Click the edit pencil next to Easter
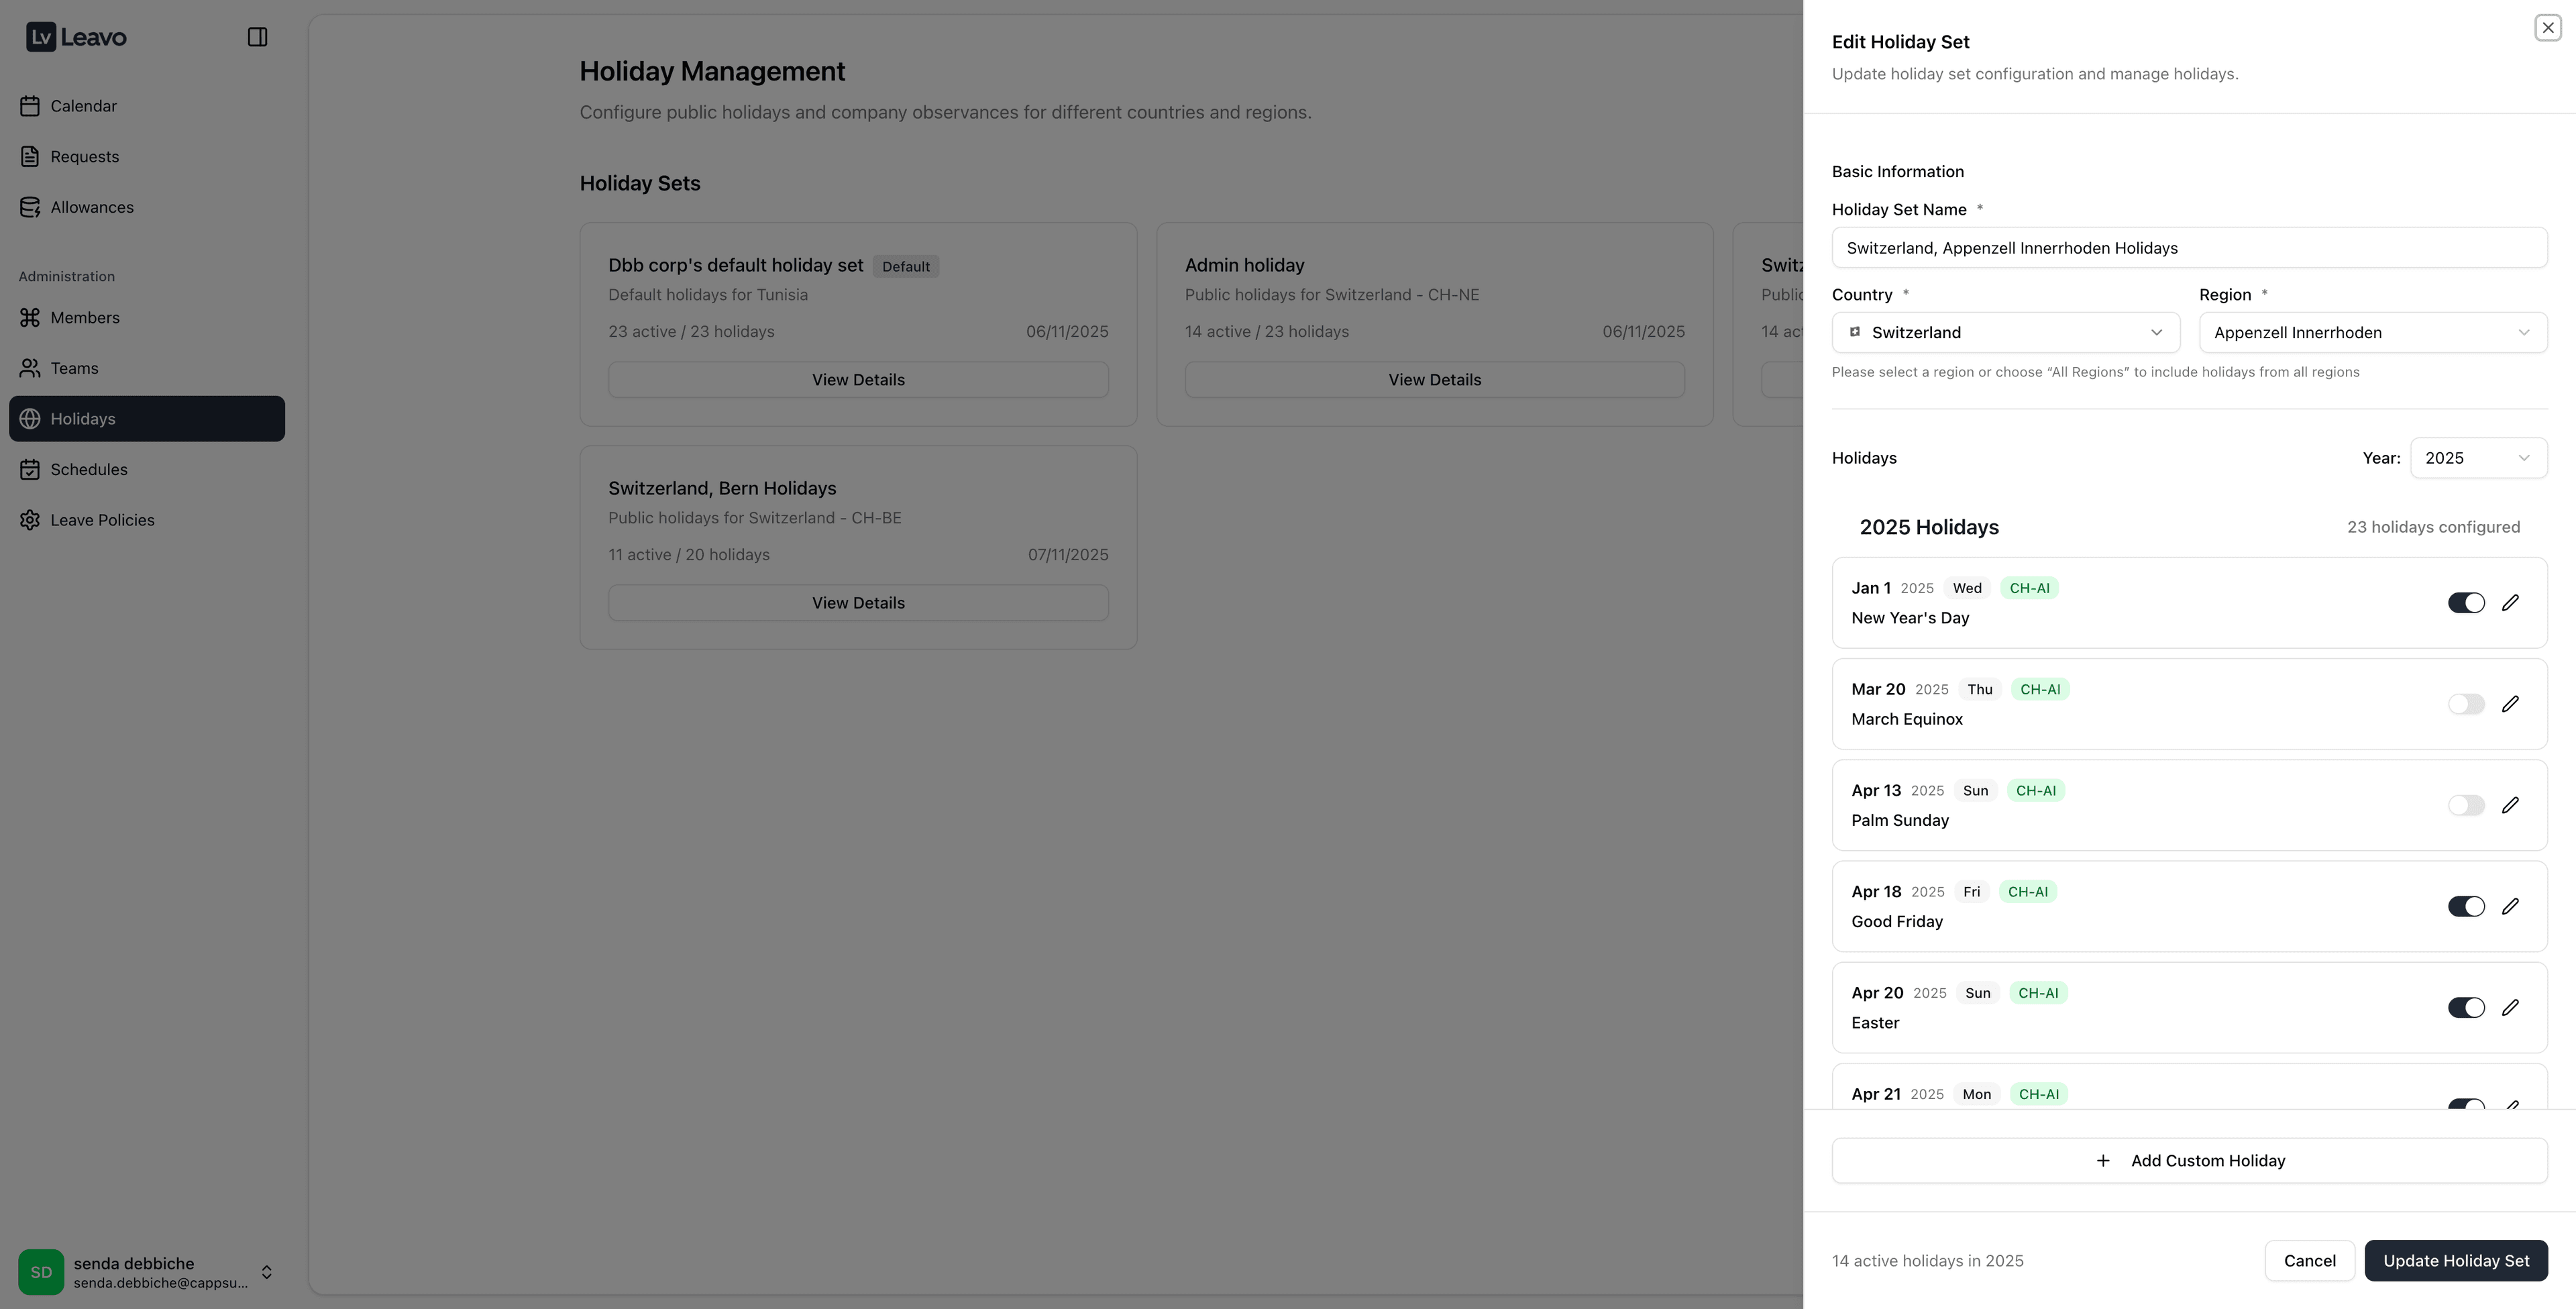The height and width of the screenshot is (1309, 2576). click(2510, 1007)
